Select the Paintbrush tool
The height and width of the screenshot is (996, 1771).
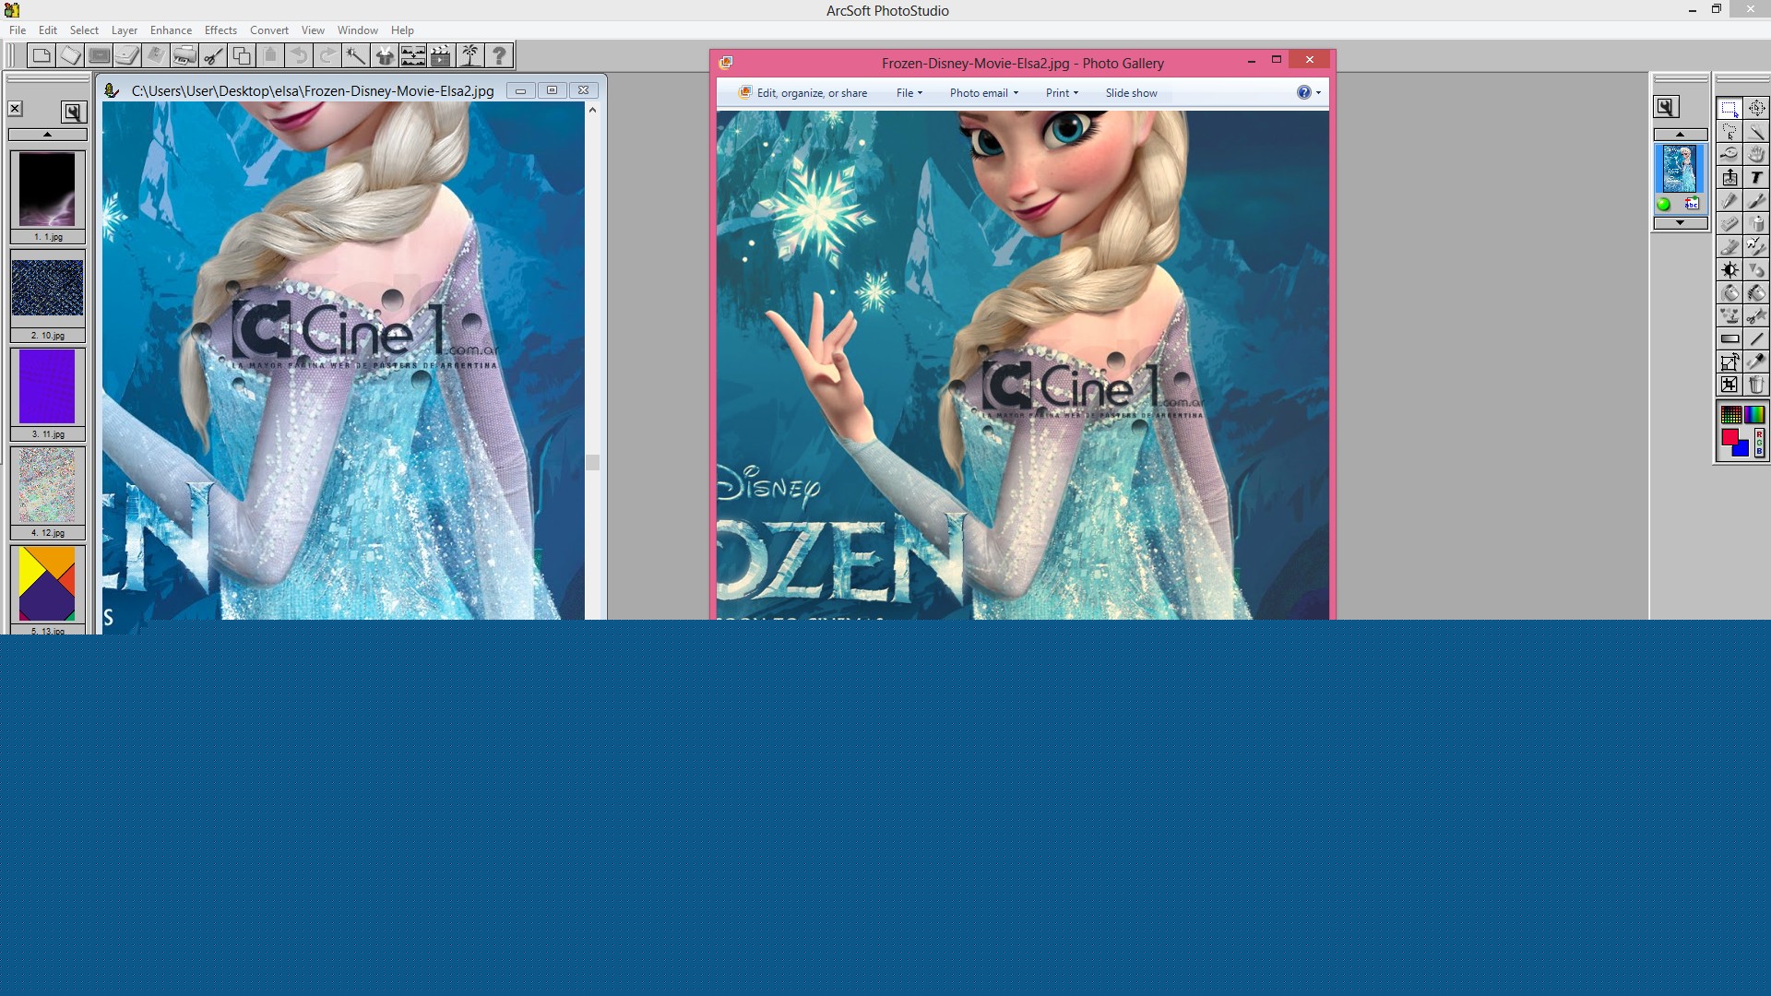click(x=1756, y=200)
